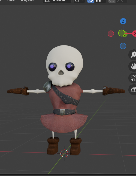Switch perspective/orthographic with grid icon
The image size is (136, 176).
tap(133, 90)
